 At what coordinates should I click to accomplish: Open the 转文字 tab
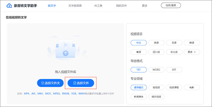pos(52,6)
